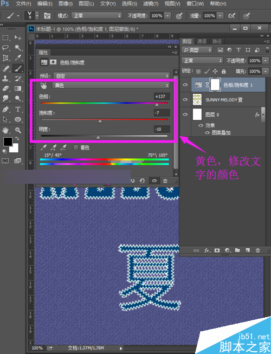Hide the Hue/Saturation 1 layer
The height and width of the screenshot is (354, 271).
coord(185,85)
